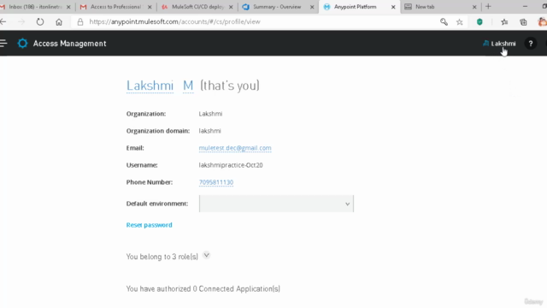Click the Access Management gear logo
This screenshot has height=308, width=547.
(x=22, y=44)
